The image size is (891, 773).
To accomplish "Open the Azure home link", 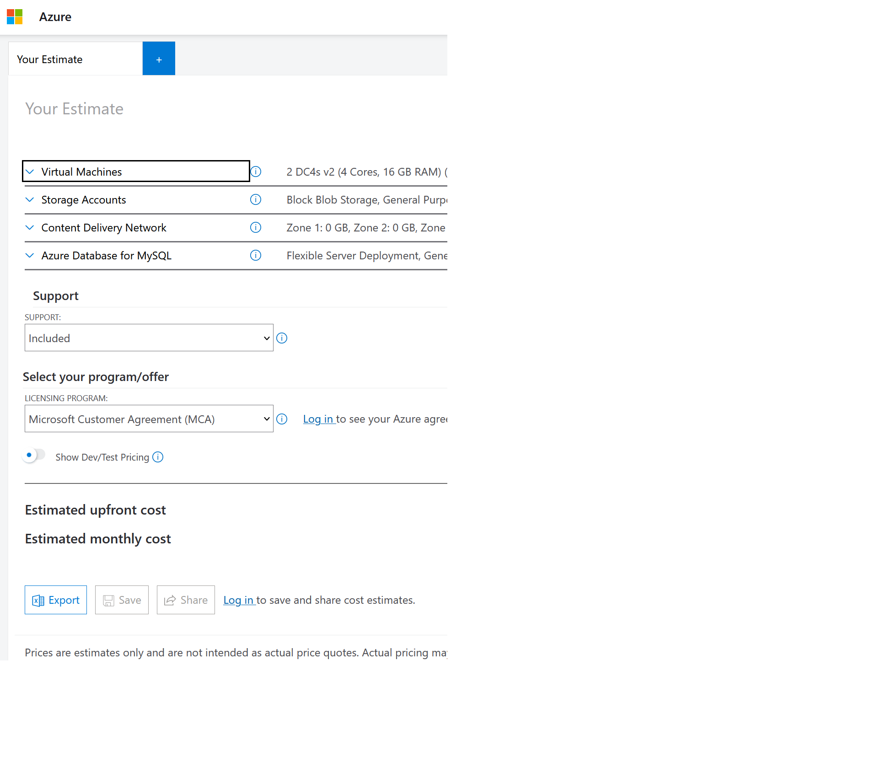I will [x=55, y=17].
